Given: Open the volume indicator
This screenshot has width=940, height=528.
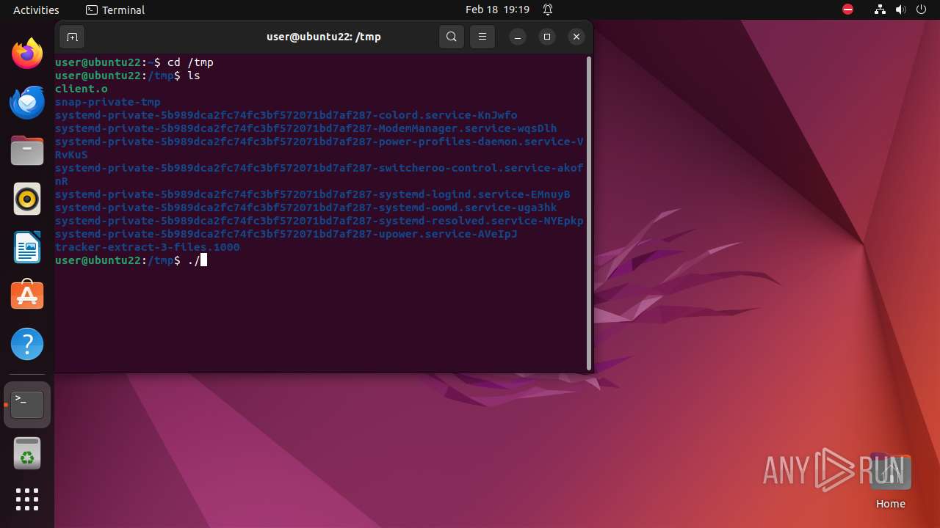Looking at the screenshot, I should click(x=901, y=10).
